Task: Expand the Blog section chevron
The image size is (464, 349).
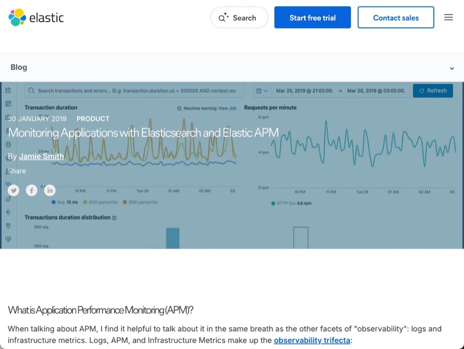Action: 452,68
